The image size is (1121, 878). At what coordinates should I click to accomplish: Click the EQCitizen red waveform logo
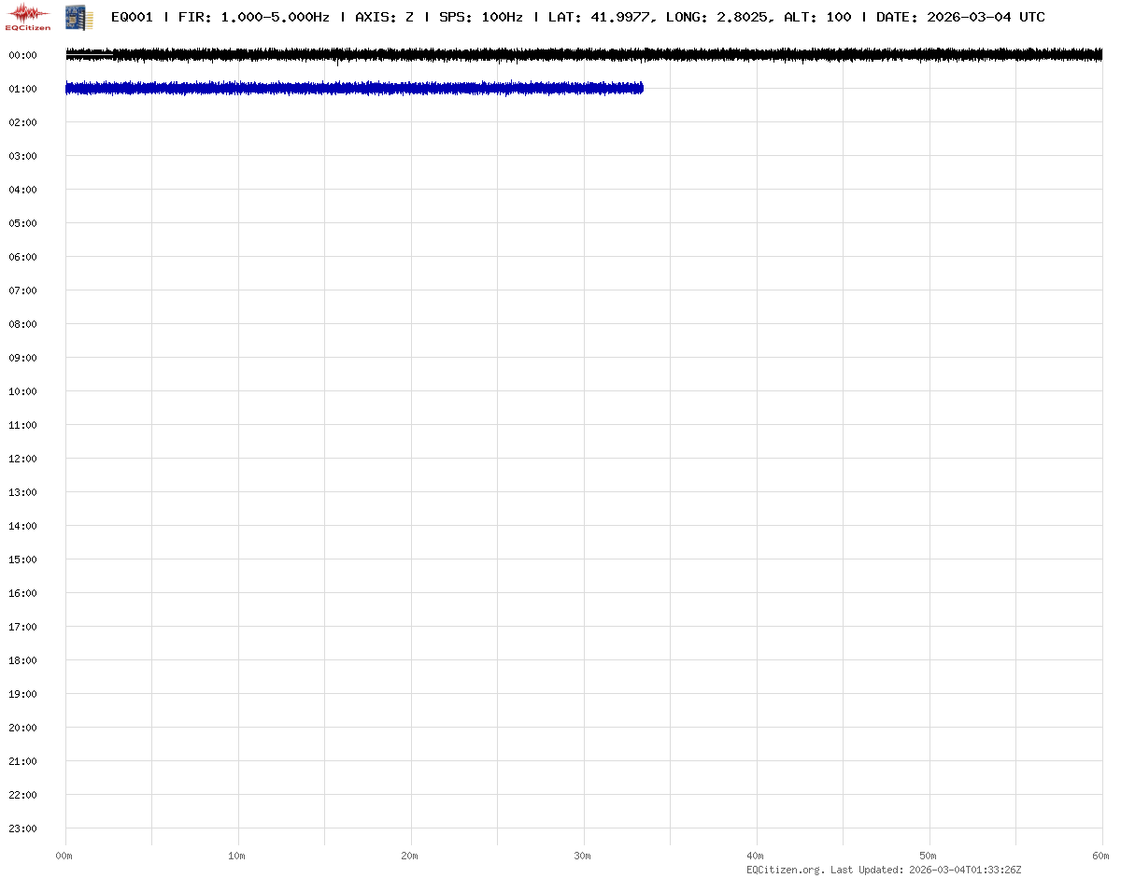(x=28, y=16)
